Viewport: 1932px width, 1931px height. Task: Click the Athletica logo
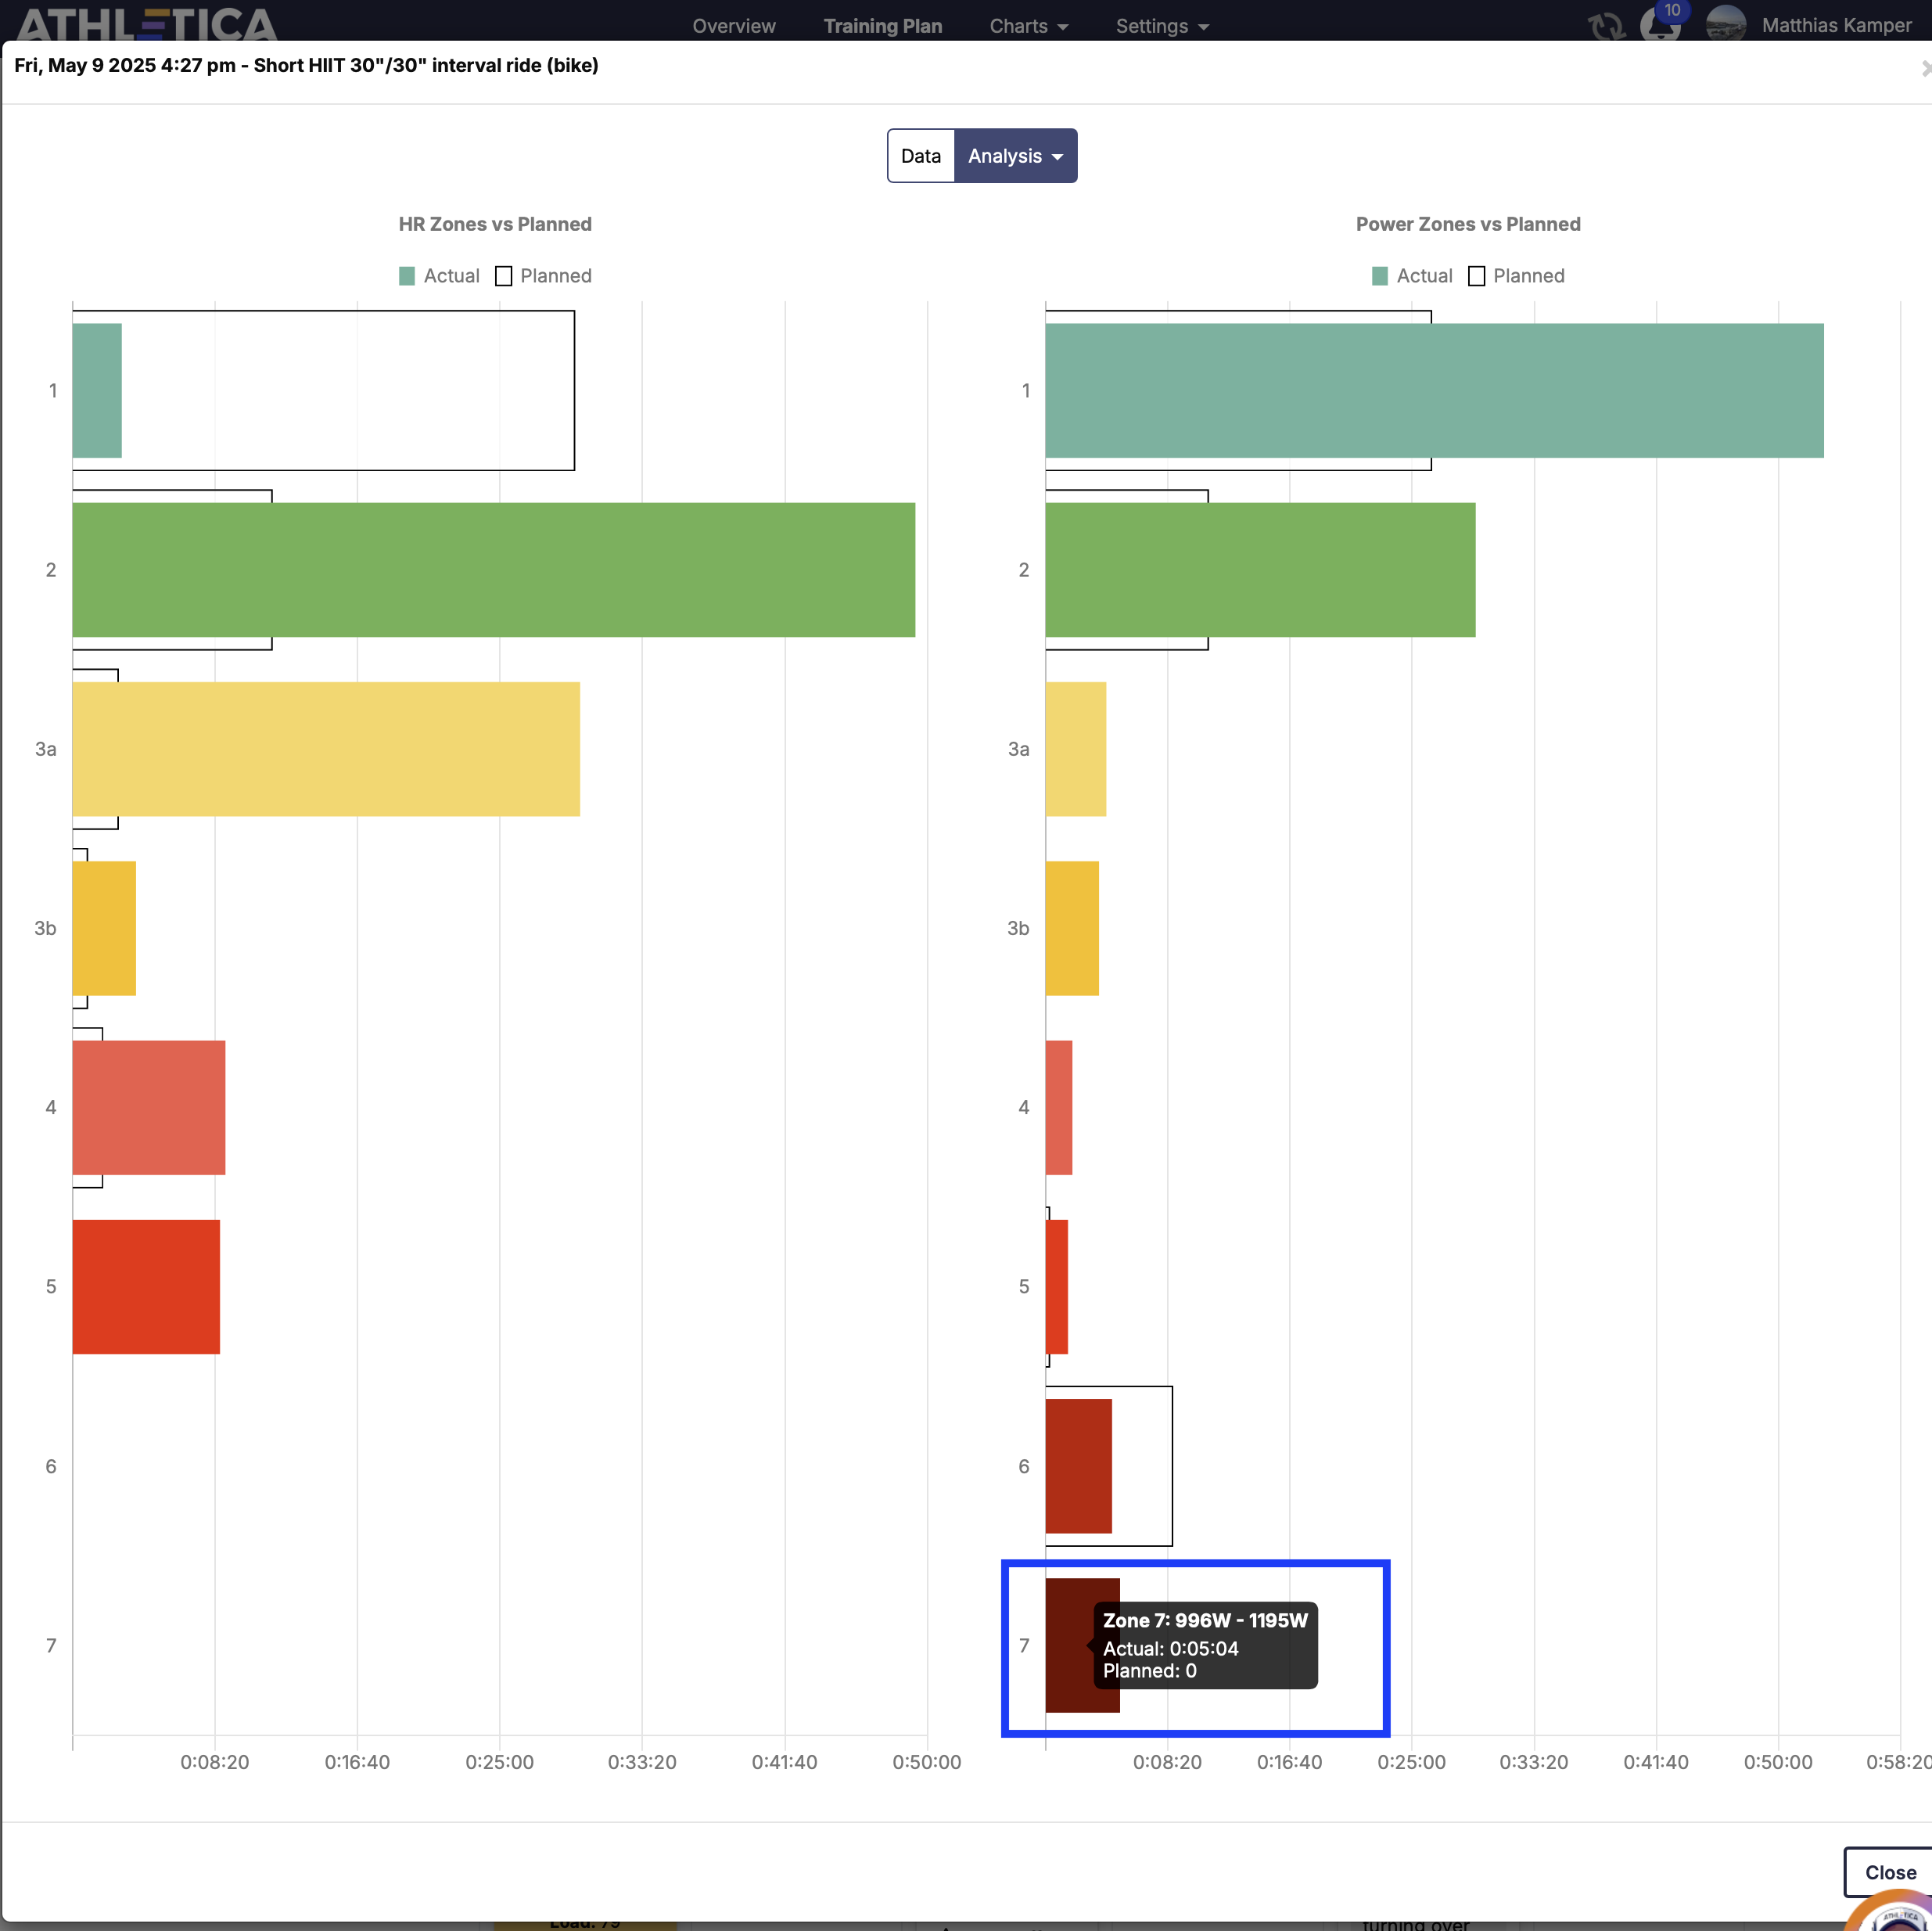[146, 24]
